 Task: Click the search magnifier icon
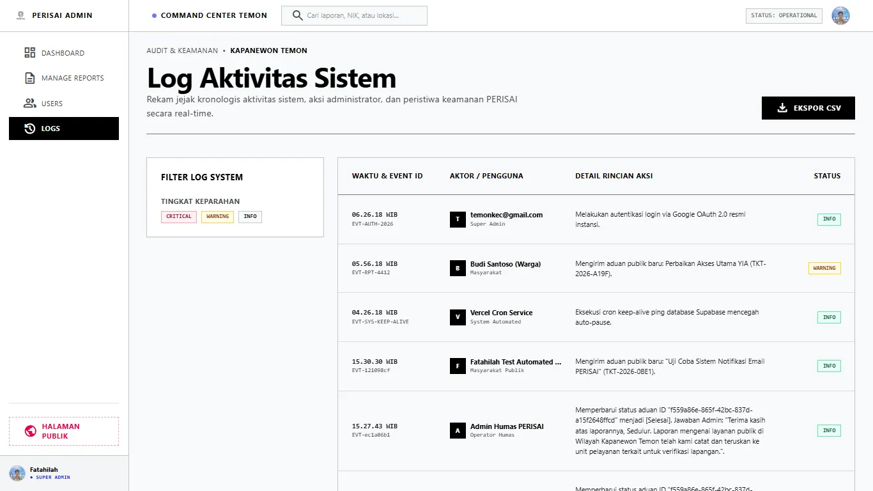297,15
